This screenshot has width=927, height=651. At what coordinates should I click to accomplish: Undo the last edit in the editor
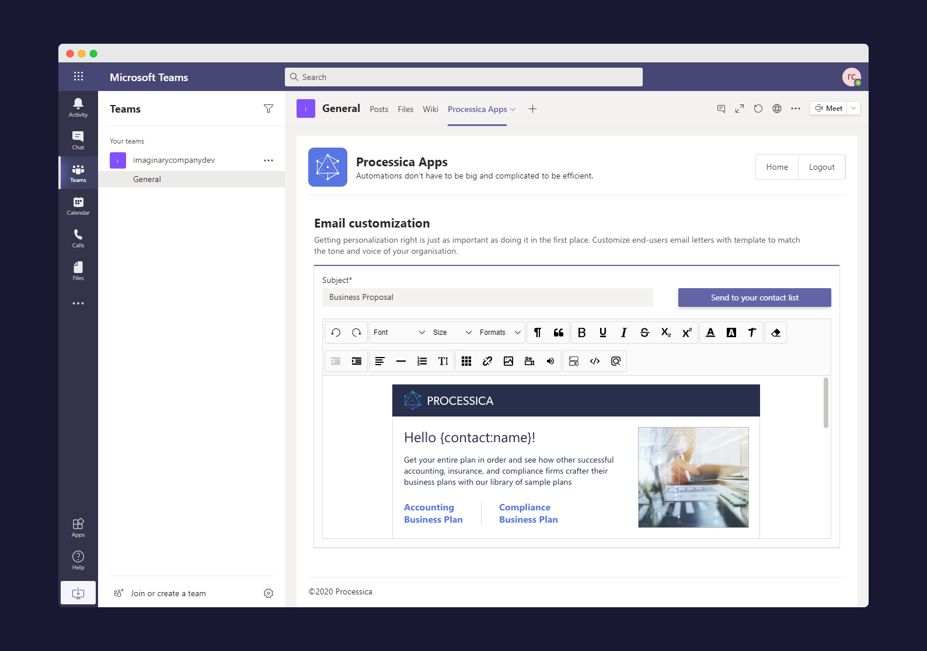[336, 332]
